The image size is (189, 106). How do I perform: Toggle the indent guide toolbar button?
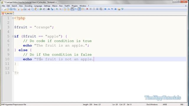pyautogui.click(x=79, y=9)
